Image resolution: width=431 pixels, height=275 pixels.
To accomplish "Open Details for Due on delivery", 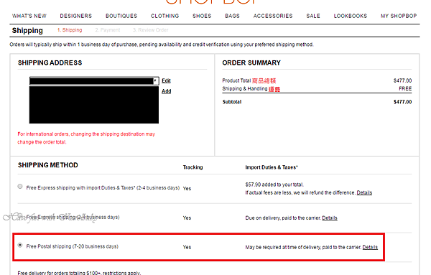I will coord(330,218).
